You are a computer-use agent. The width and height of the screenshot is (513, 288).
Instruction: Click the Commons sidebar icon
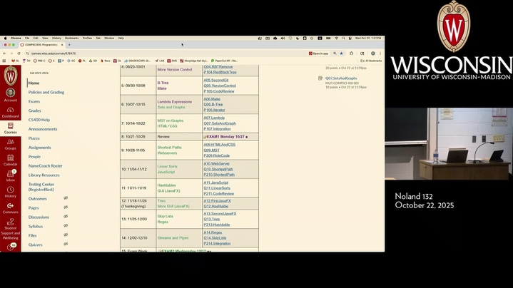coord(10,207)
